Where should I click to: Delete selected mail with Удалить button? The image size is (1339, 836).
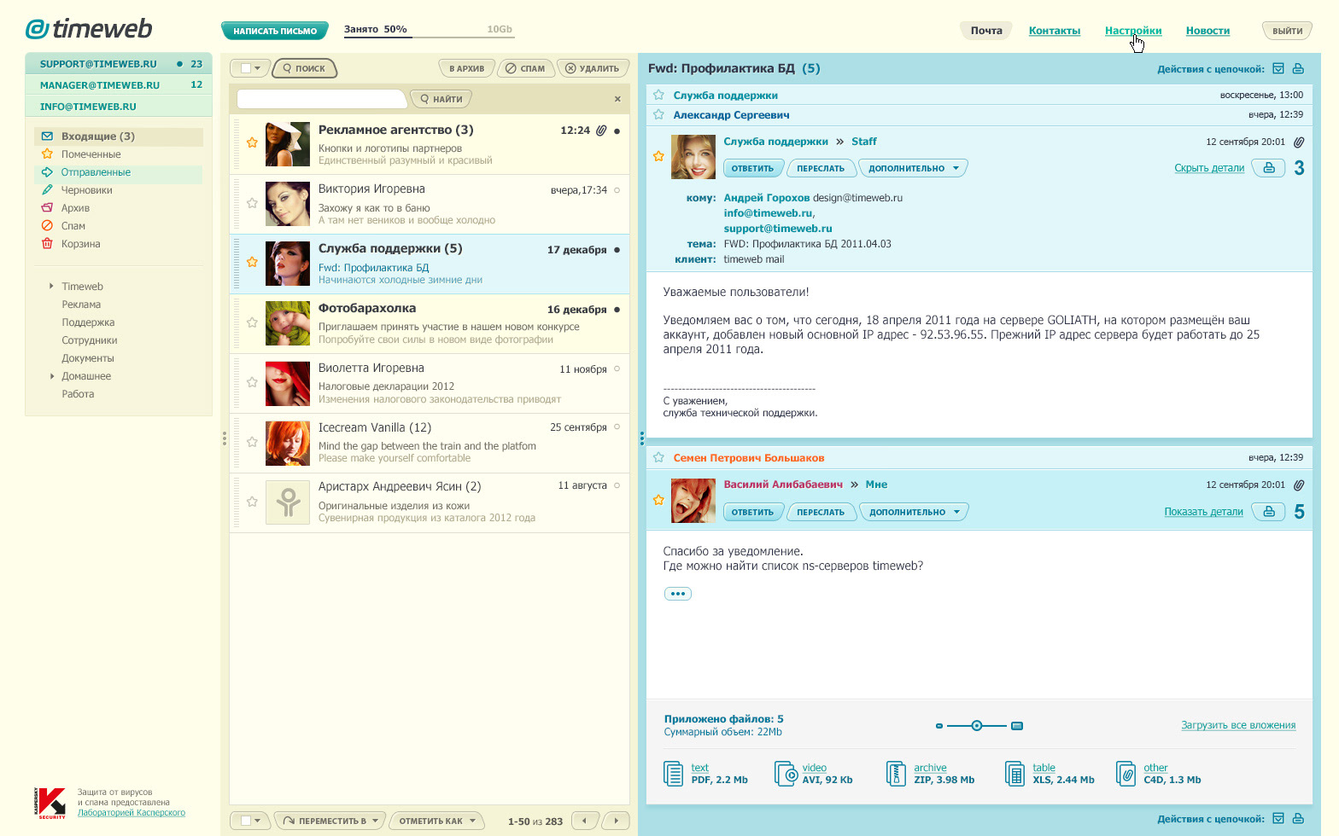pos(593,68)
